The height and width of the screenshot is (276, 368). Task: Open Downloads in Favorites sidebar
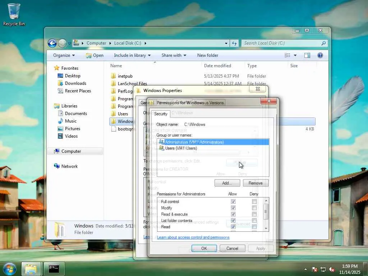click(72, 83)
